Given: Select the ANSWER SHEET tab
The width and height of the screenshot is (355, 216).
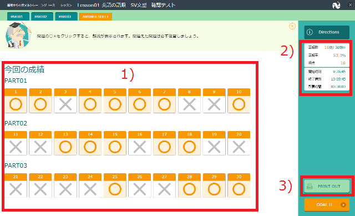Looking at the screenshot, I should tap(95, 17).
